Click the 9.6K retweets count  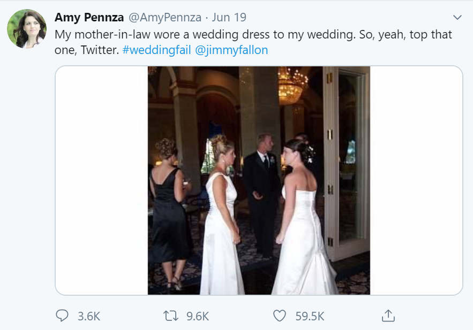[x=197, y=316]
